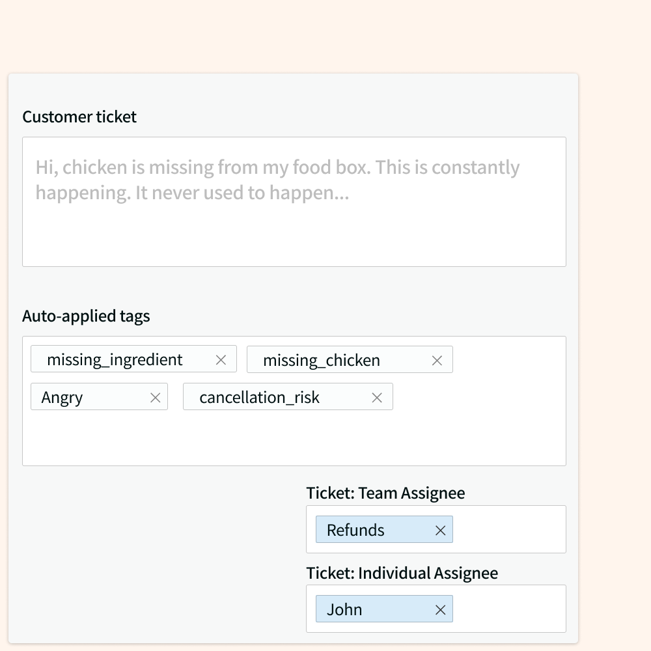Click the Team Assignee input field
This screenshot has width=651, height=651.
514,529
